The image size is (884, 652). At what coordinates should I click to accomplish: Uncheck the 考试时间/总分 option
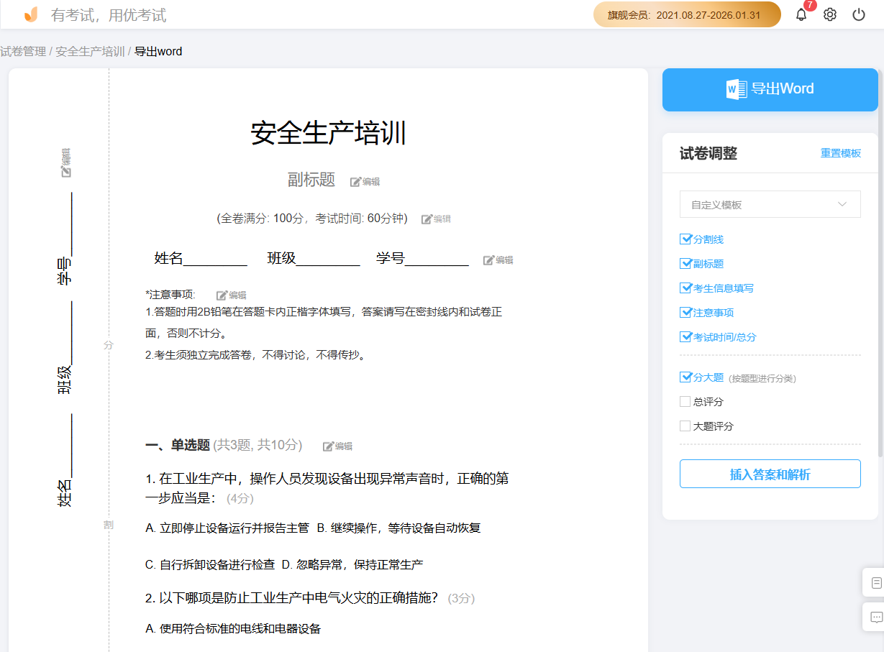pyautogui.click(x=685, y=336)
